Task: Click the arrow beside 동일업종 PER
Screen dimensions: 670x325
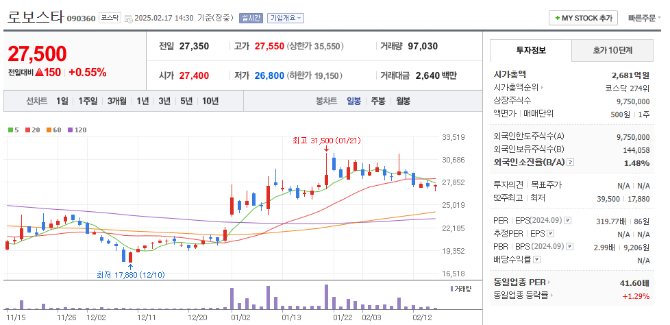Action: pos(549,282)
